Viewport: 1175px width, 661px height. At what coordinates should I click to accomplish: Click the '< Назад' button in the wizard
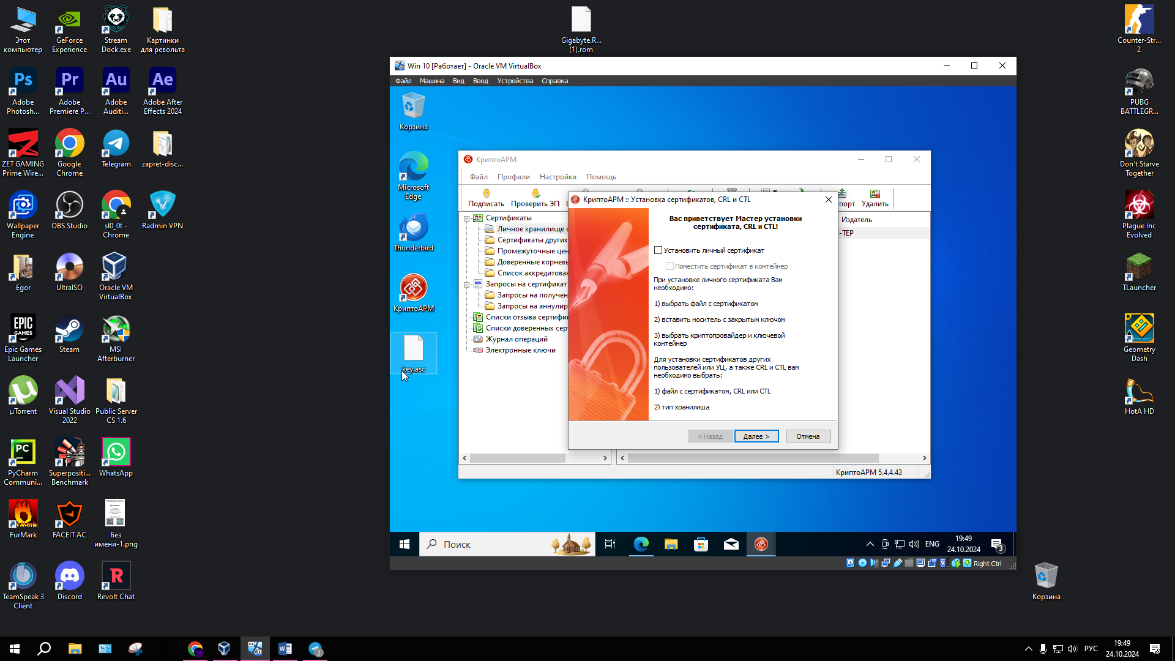point(711,436)
